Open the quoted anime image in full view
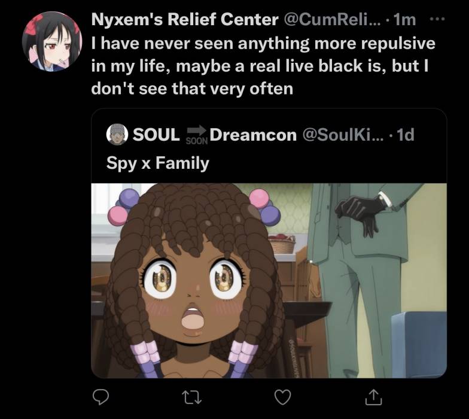This screenshot has height=419, width=469. pyautogui.click(x=269, y=280)
